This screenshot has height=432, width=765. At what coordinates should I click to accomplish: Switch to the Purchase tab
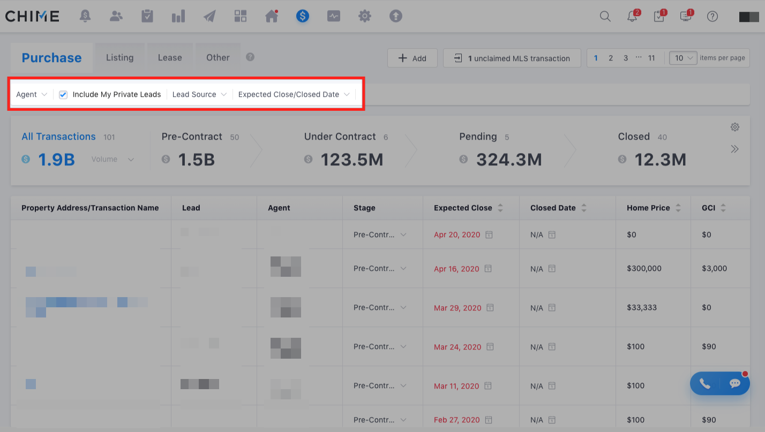51,58
